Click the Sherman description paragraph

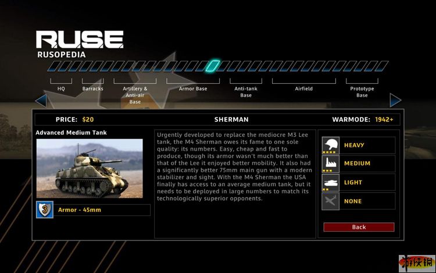pyautogui.click(x=234, y=166)
